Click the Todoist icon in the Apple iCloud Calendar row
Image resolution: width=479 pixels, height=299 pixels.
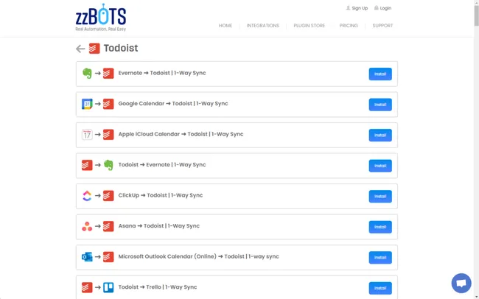click(x=108, y=134)
